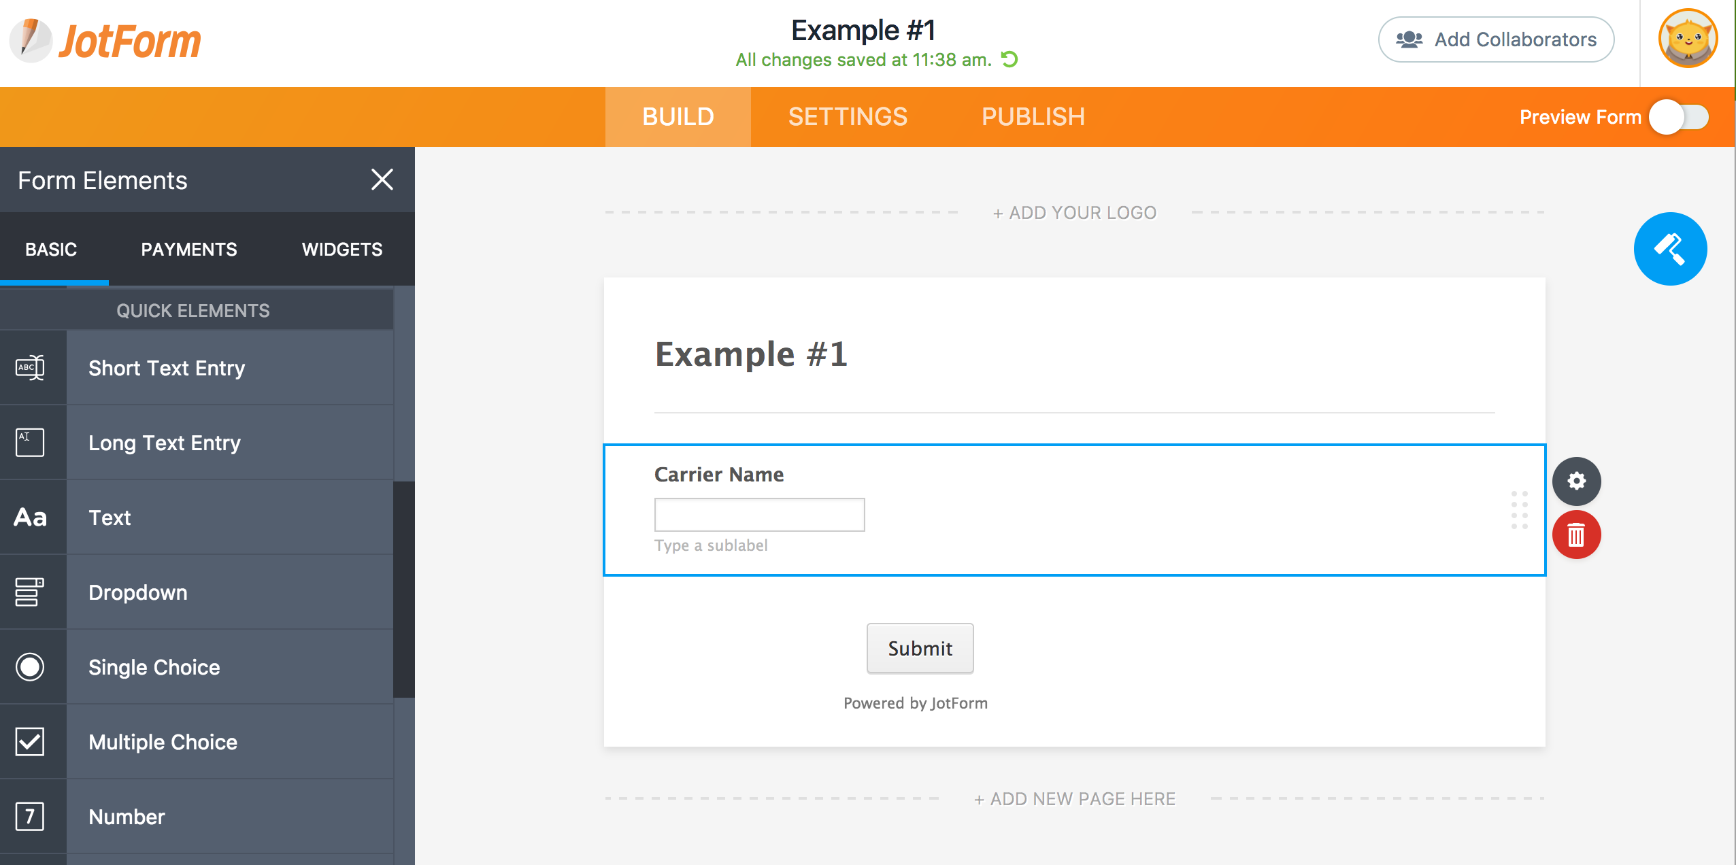
Task: Click the Long Text Entry icon
Action: tap(29, 443)
